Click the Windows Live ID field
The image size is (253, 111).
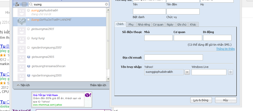[x=209, y=72]
